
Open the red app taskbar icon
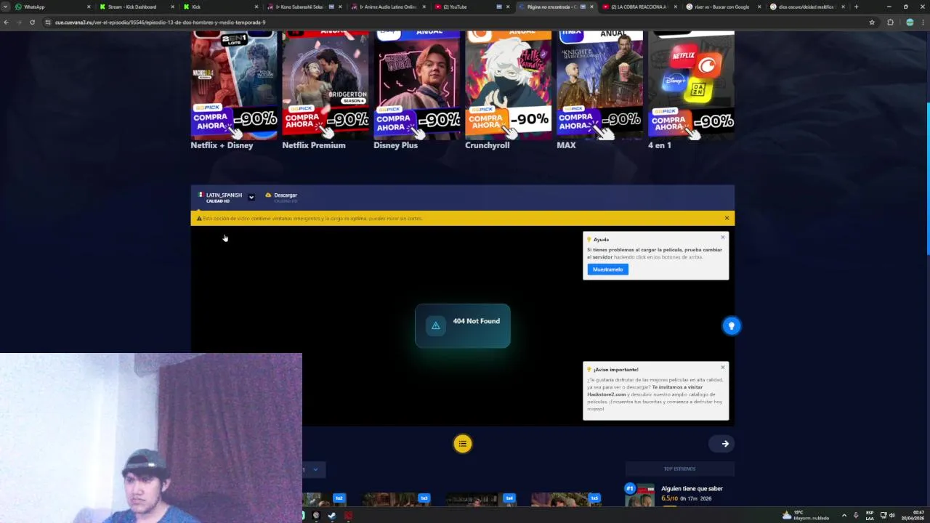348,516
